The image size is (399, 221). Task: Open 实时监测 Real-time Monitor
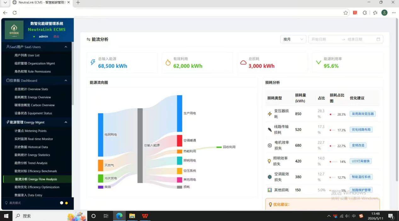(x=34, y=139)
